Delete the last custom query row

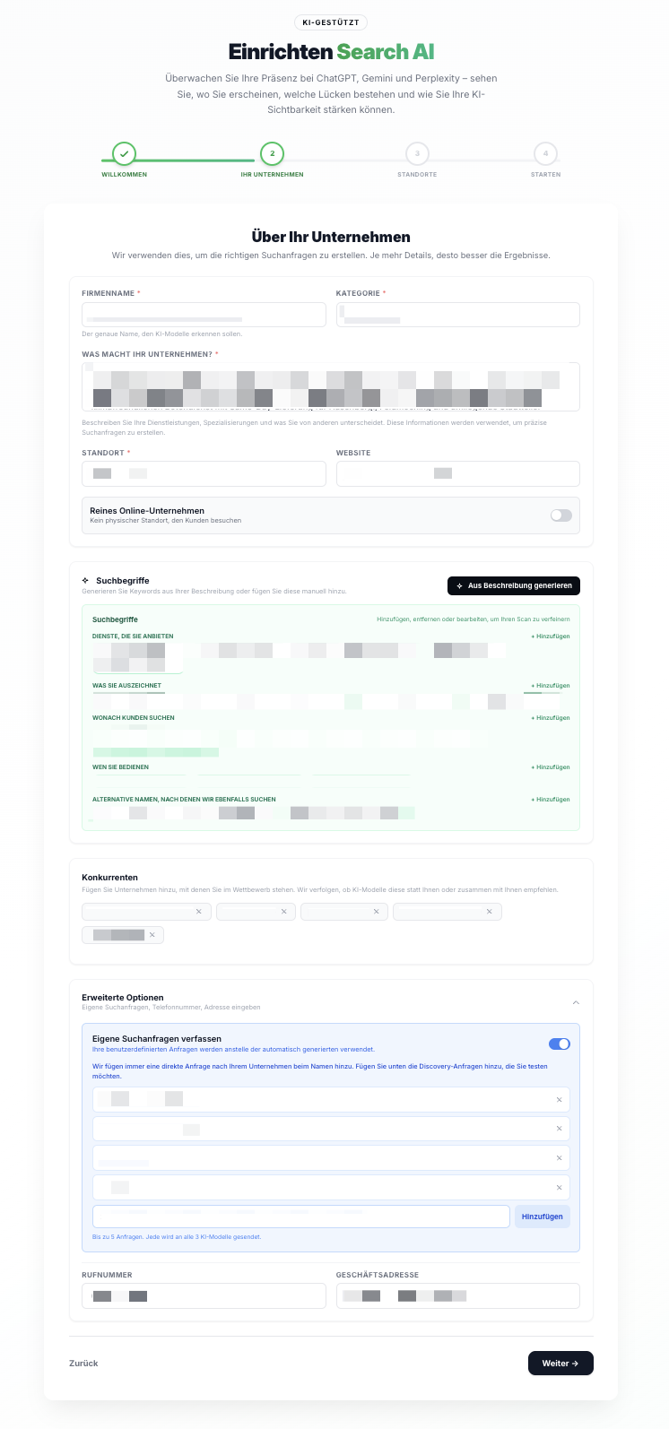point(560,1188)
